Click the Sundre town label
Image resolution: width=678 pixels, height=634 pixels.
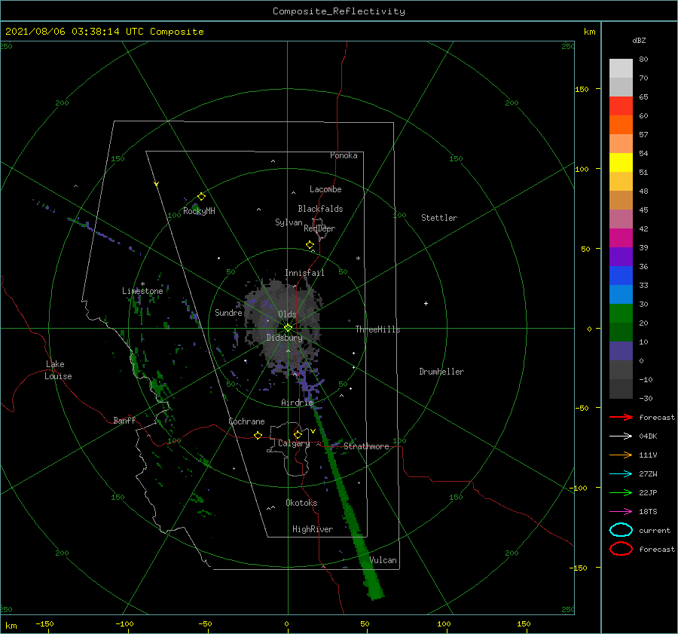tap(228, 312)
